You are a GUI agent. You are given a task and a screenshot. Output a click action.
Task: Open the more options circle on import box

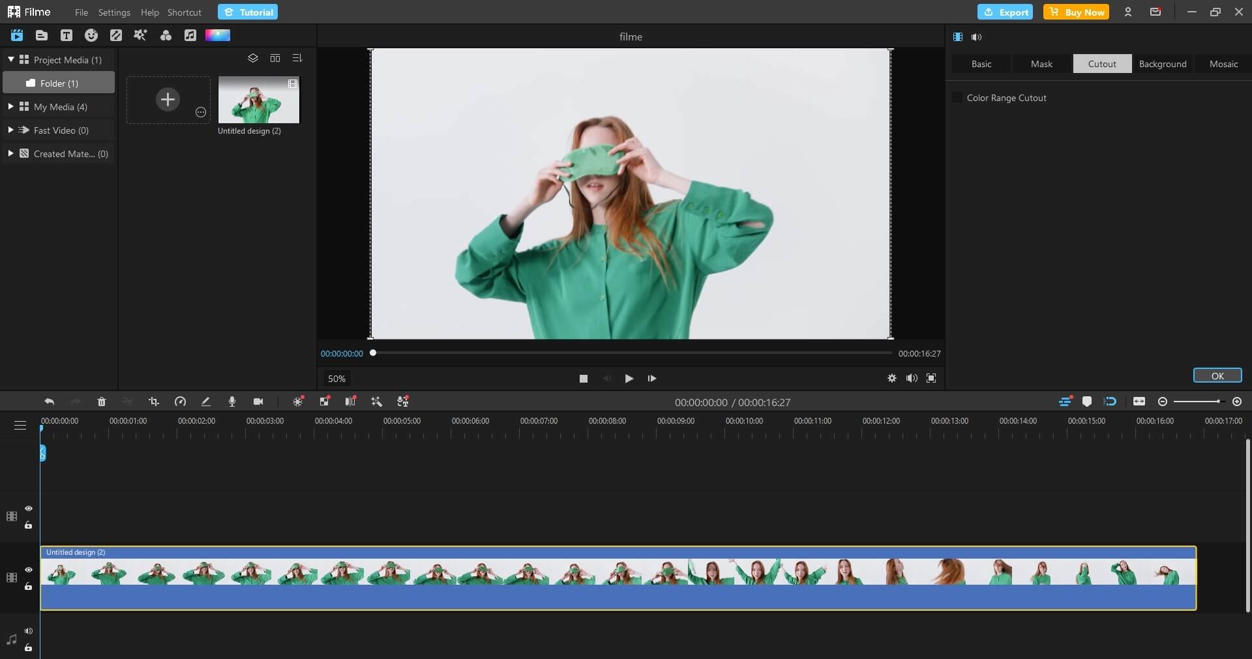(201, 112)
